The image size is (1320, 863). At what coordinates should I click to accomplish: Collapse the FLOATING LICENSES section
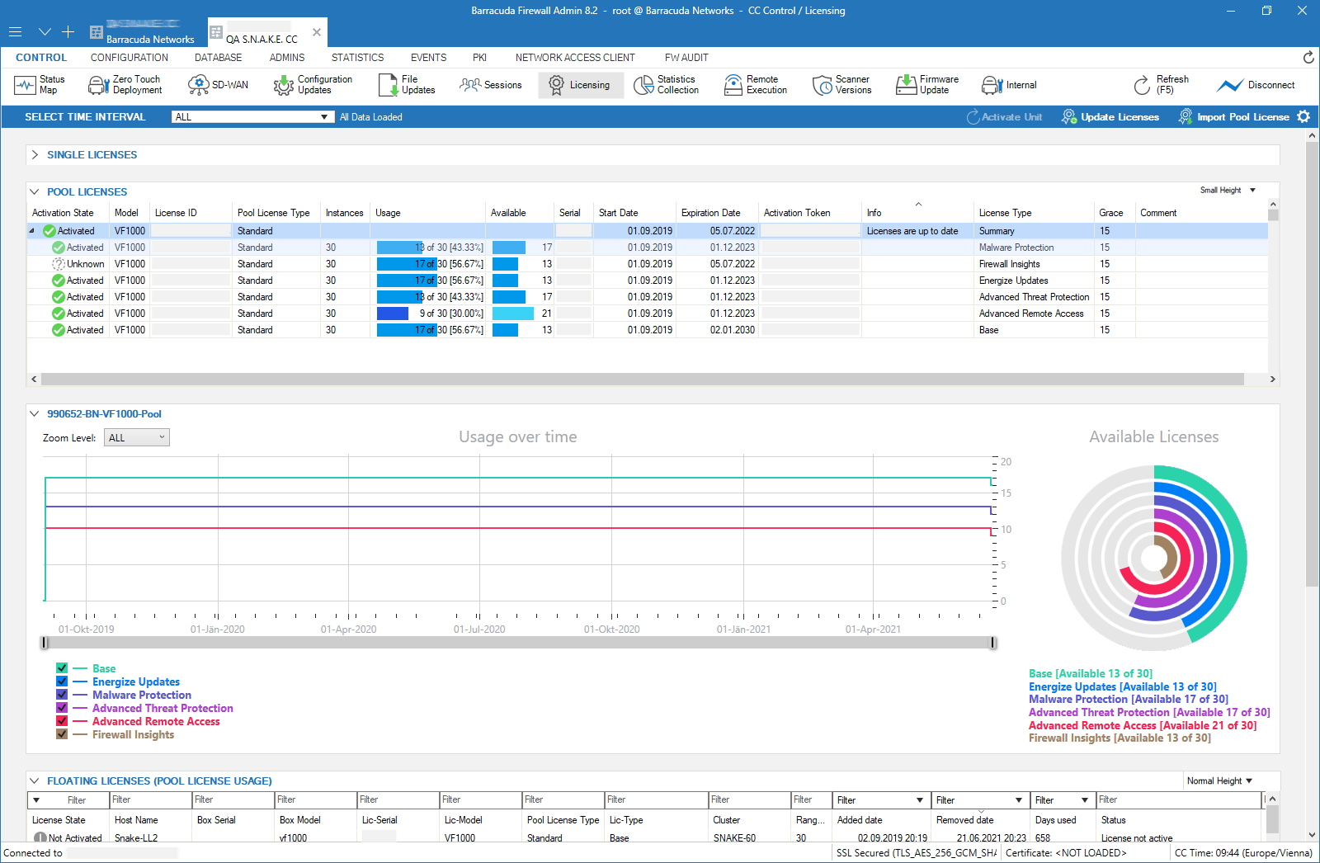[35, 780]
